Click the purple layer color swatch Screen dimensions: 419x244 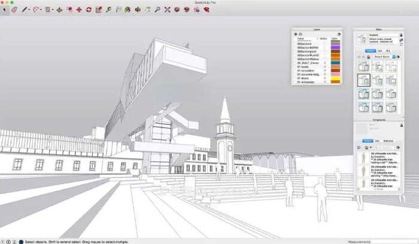[x=335, y=47]
